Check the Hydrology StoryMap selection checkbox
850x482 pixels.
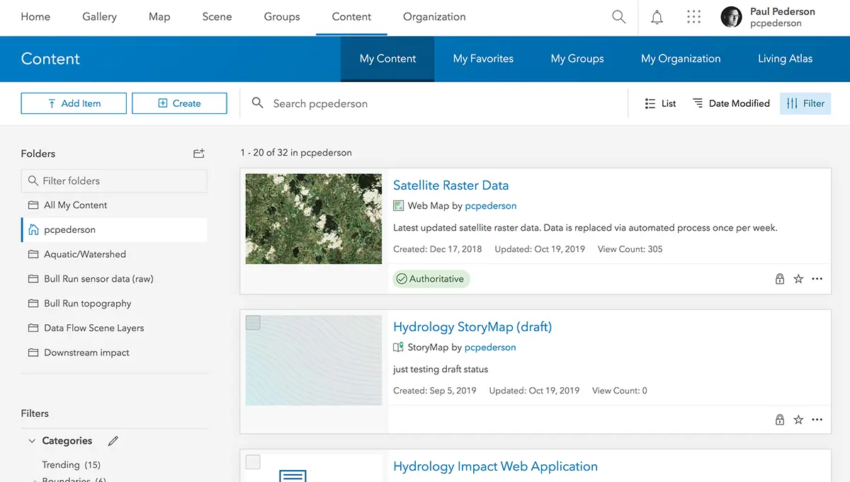click(253, 322)
